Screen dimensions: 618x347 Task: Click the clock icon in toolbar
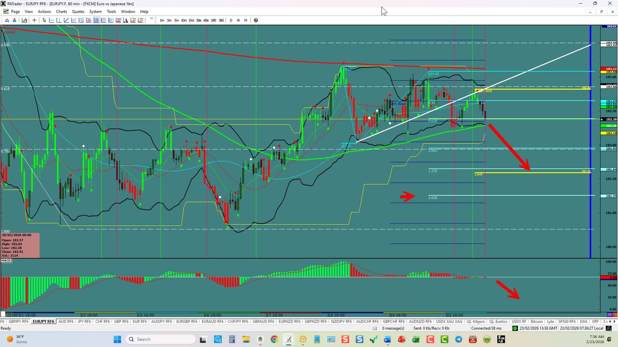256,20
